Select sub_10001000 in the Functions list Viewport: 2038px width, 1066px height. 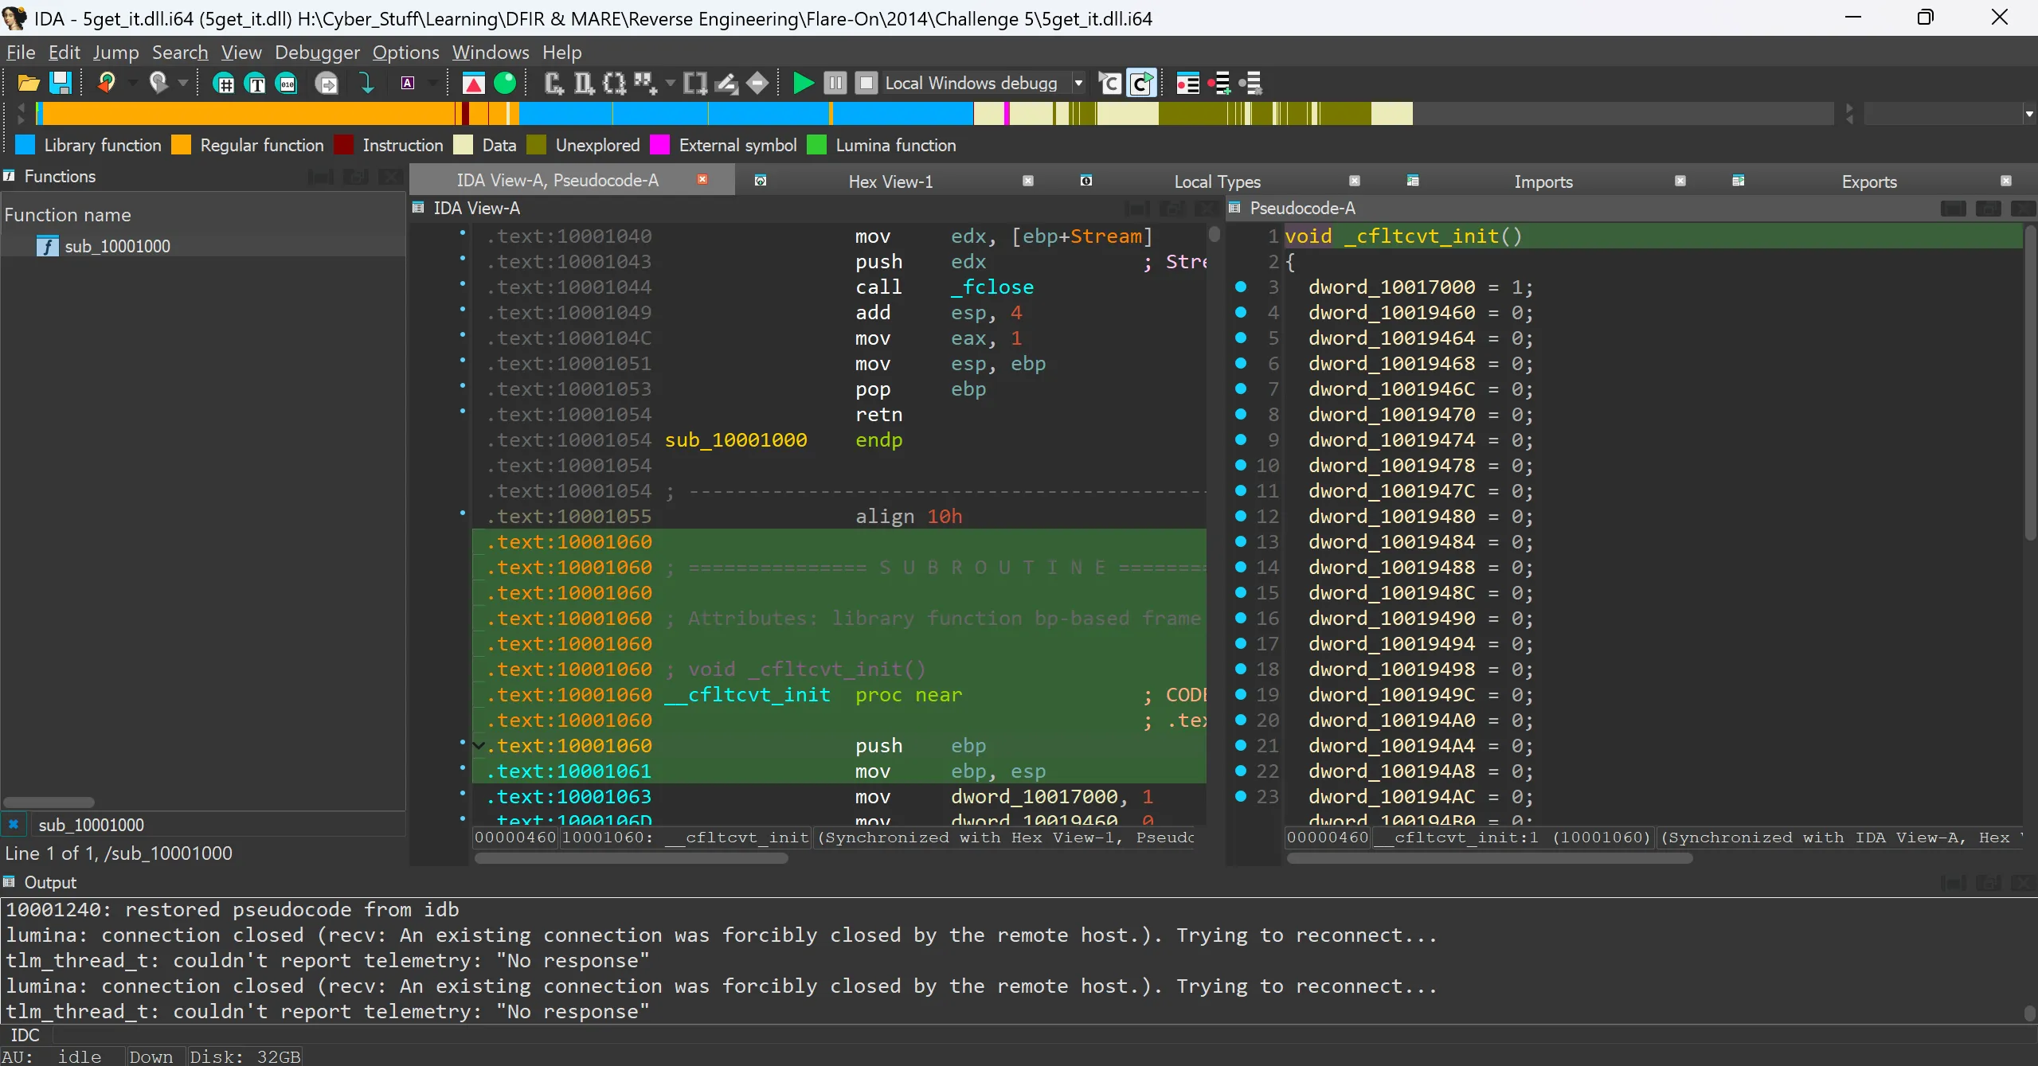117,246
